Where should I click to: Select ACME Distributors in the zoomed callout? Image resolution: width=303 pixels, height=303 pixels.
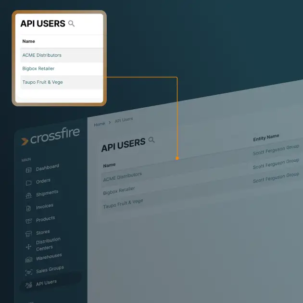click(x=42, y=55)
